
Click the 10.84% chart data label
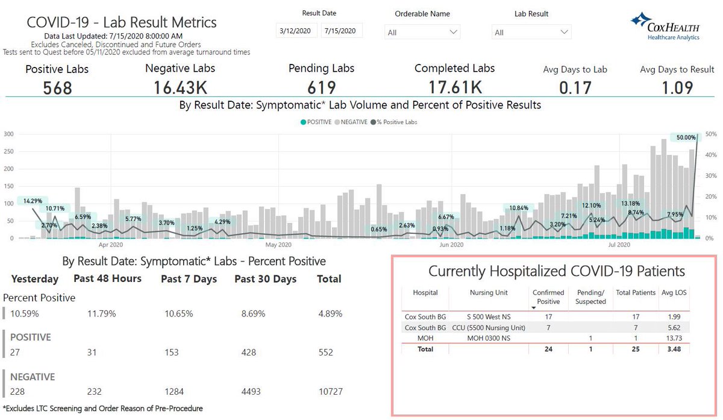coord(518,207)
